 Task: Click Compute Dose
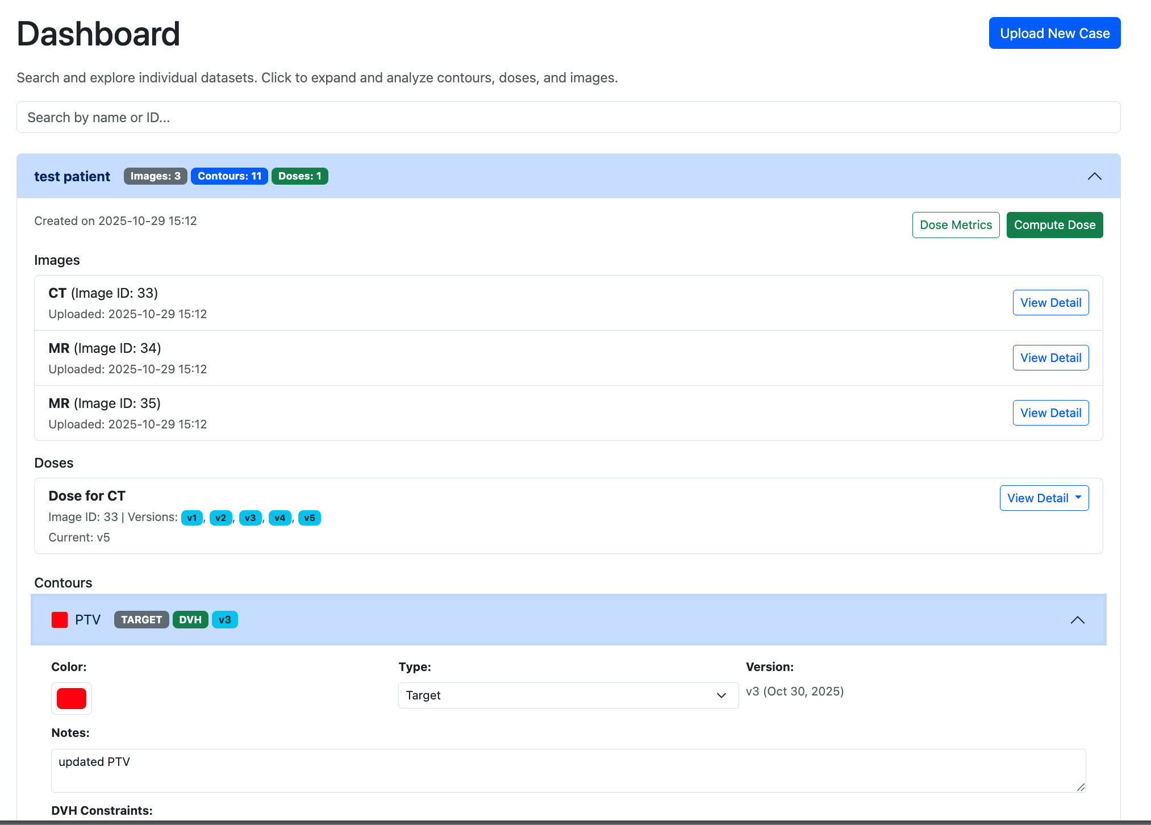point(1054,224)
